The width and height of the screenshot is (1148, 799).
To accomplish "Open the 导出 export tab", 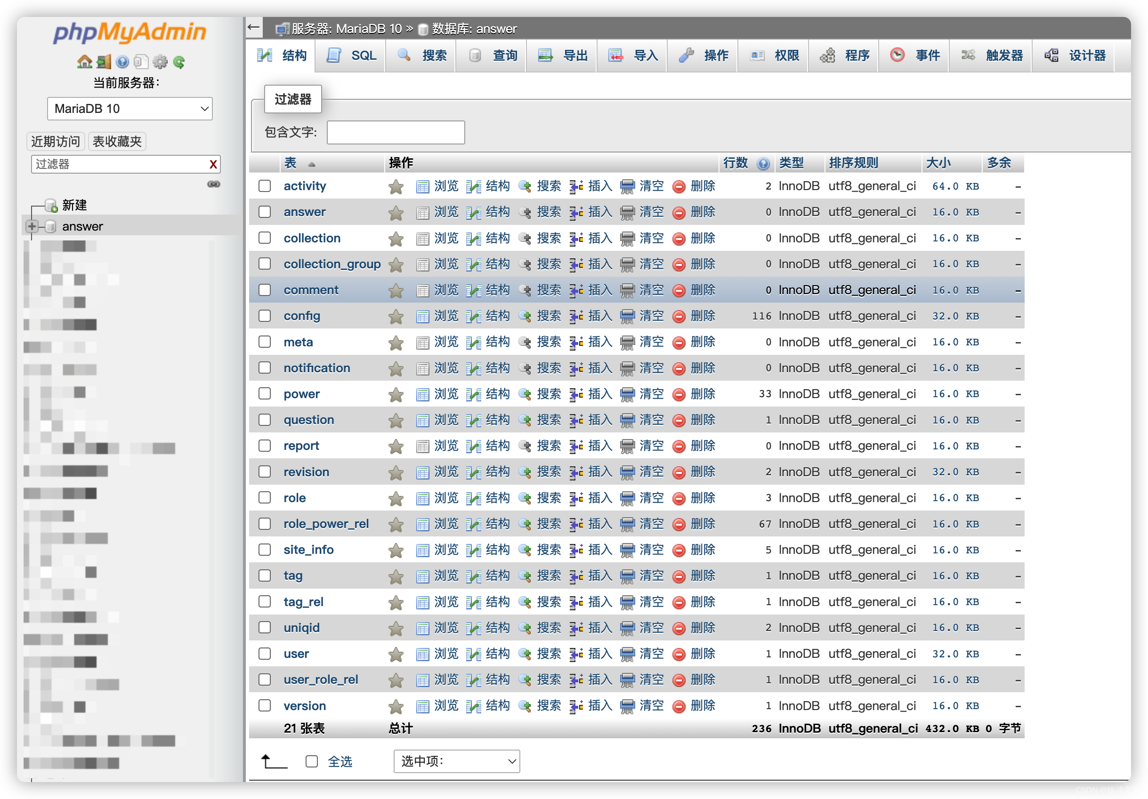I will (x=563, y=56).
